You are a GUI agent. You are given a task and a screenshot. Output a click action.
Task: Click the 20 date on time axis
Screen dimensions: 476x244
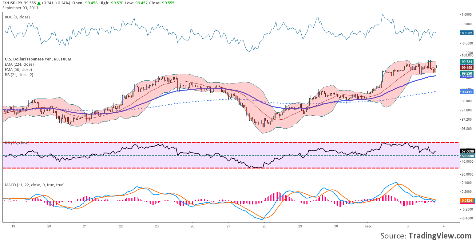tap(49, 226)
